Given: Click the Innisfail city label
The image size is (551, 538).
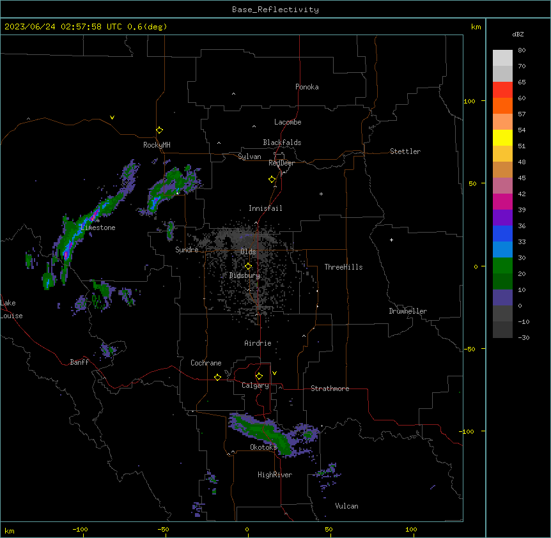Looking at the screenshot, I should (x=265, y=208).
